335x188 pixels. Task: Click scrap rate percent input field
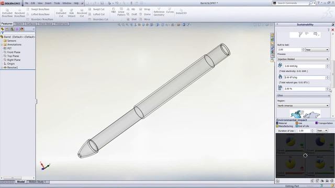305,89
